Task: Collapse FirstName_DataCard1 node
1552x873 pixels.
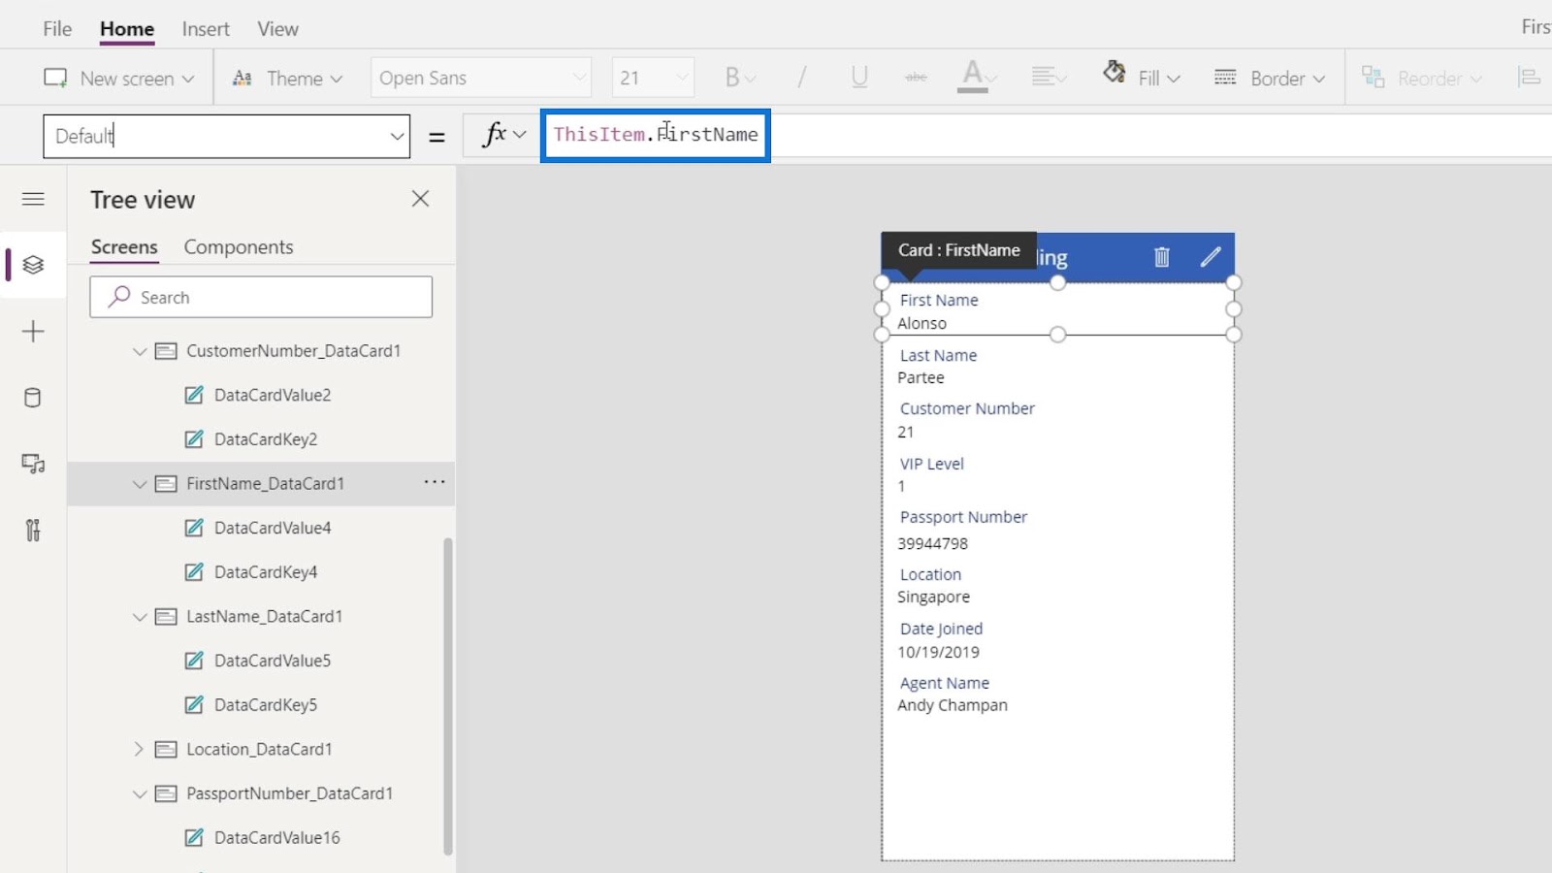Action: pyautogui.click(x=140, y=484)
